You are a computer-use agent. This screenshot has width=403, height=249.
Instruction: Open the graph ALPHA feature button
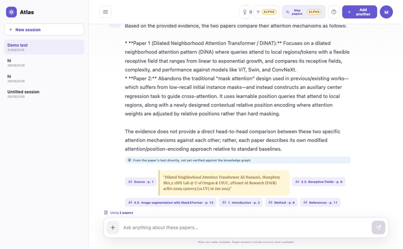(266, 12)
